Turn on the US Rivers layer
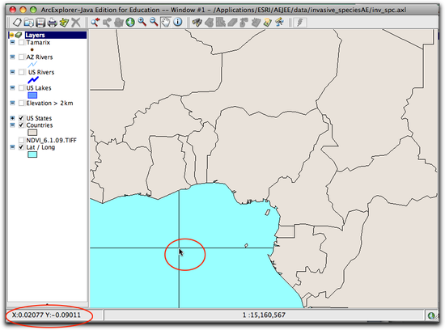 tap(21, 72)
